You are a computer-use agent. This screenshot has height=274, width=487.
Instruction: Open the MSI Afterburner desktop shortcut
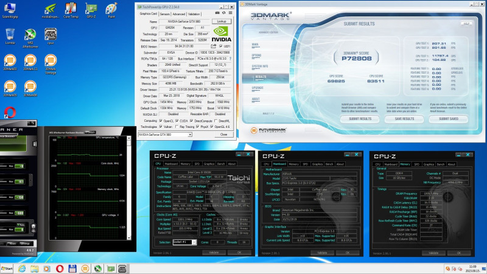click(x=30, y=38)
